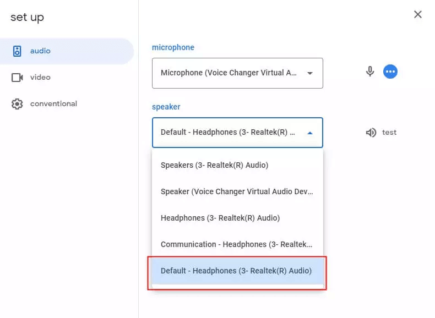
Task: Click the microphone icon beside microphone dropdown
Action: (370, 72)
